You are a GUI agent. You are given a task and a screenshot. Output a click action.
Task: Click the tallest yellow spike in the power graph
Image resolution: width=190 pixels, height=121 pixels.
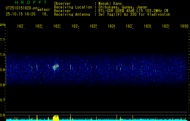70,117
